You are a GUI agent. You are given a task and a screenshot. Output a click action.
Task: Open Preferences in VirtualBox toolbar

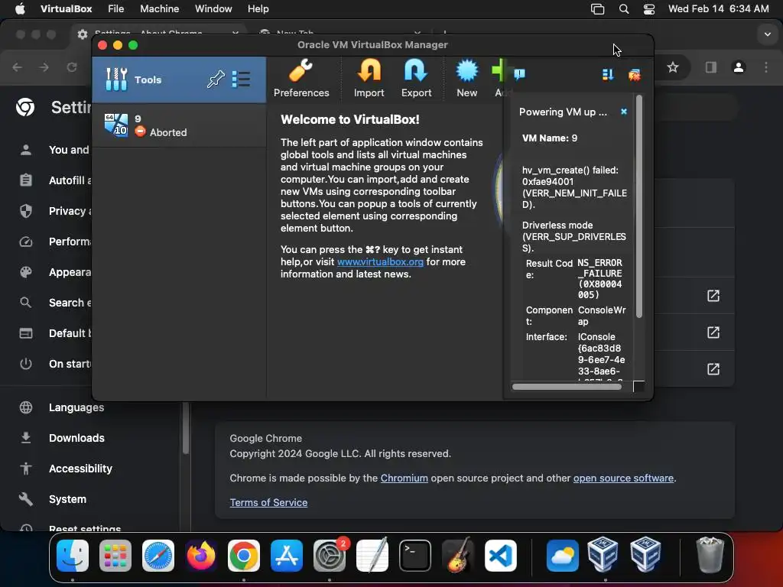[301, 79]
